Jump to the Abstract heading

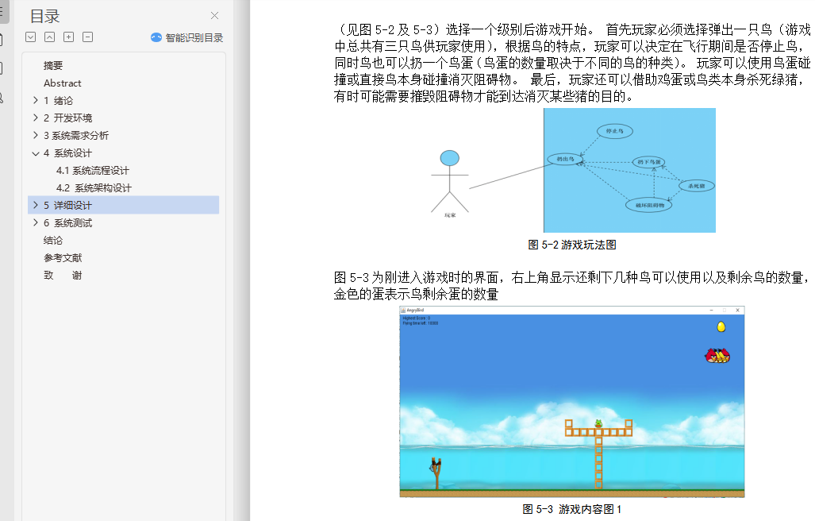[63, 83]
